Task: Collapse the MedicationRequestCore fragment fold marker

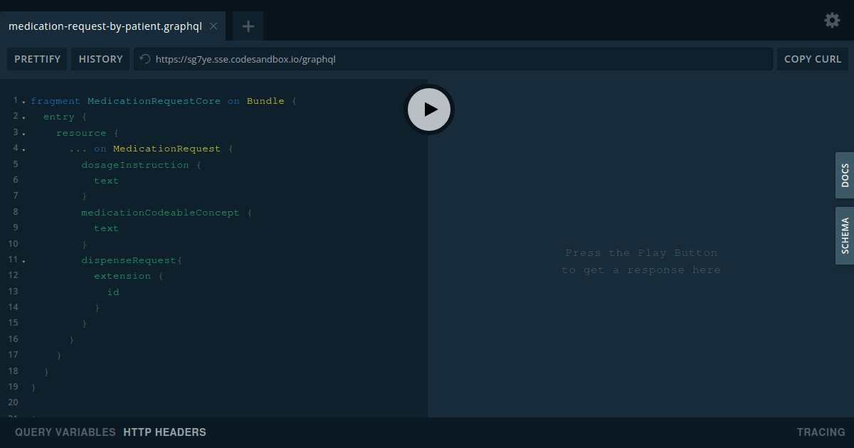Action: click(x=24, y=100)
